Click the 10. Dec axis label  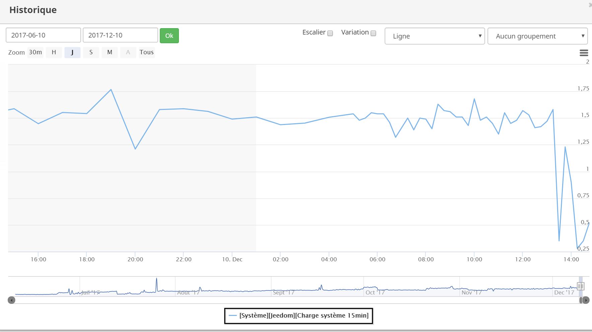coord(232,259)
